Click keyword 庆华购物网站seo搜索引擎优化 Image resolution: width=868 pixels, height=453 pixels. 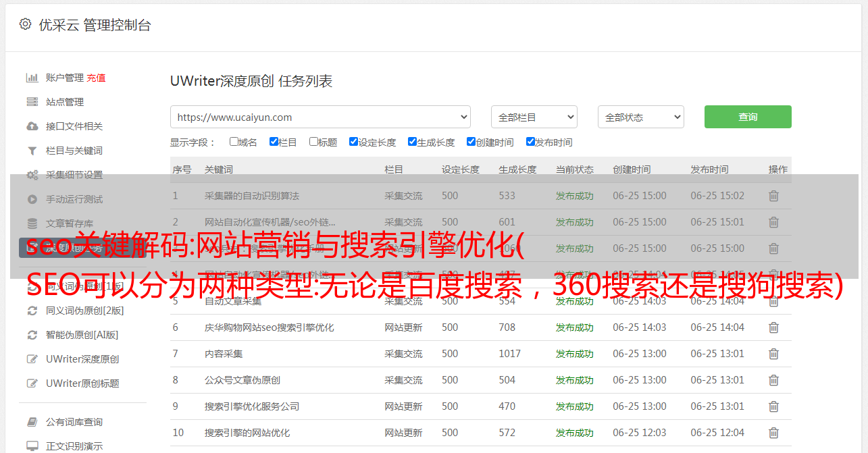270,327
